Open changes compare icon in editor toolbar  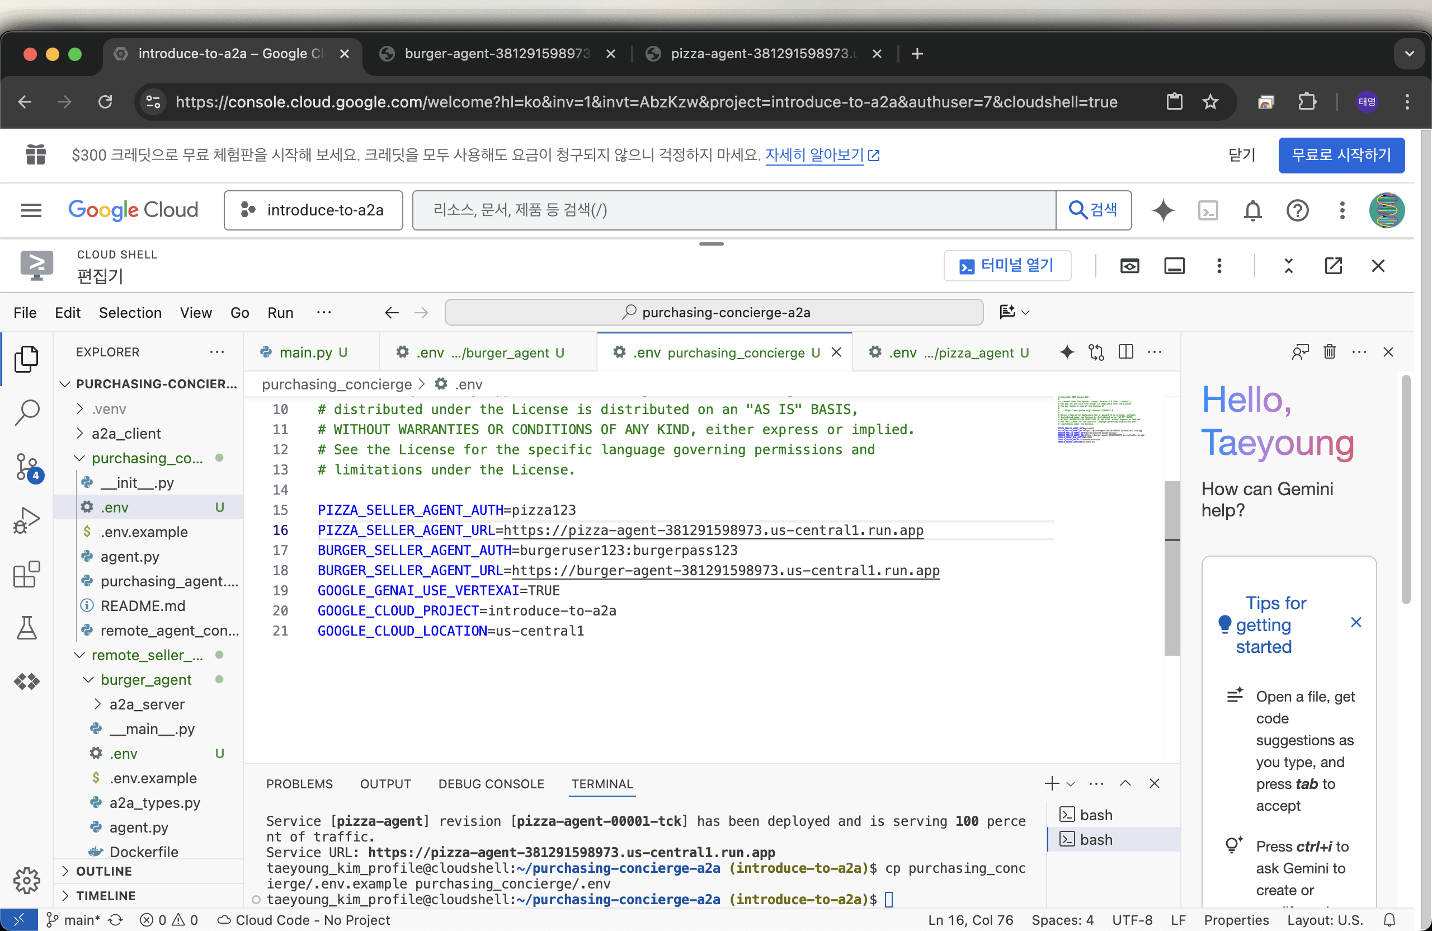tap(1096, 352)
